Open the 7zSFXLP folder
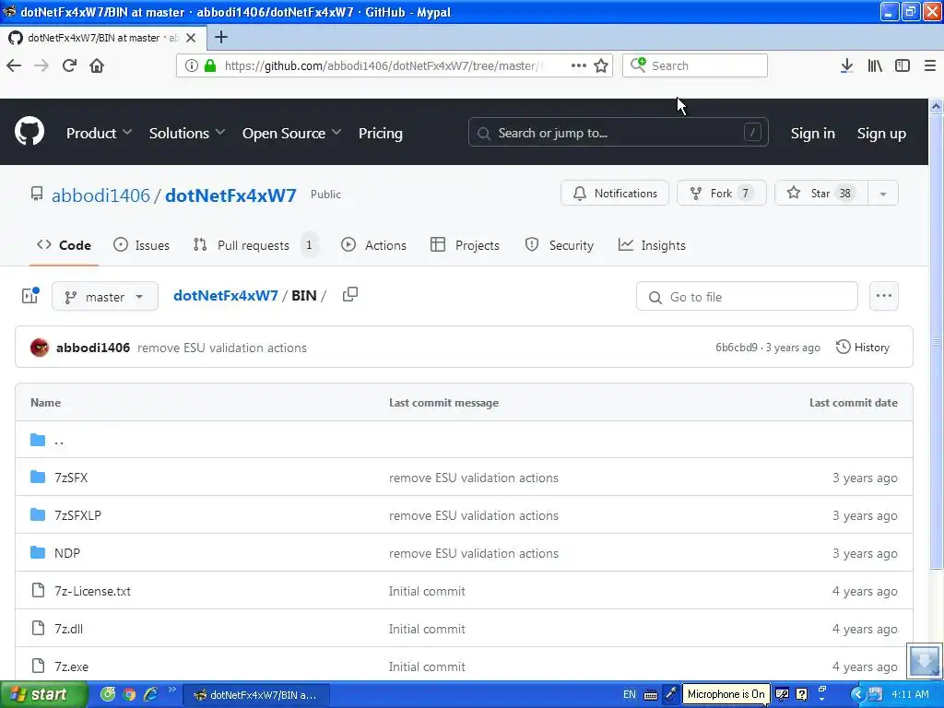 click(x=77, y=515)
